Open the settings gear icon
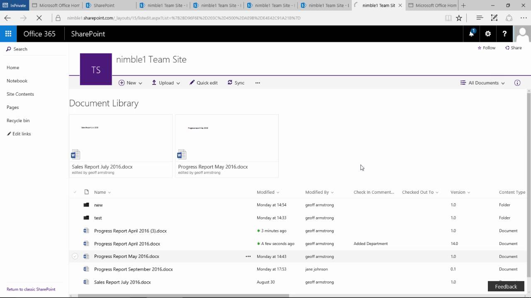 click(x=488, y=34)
